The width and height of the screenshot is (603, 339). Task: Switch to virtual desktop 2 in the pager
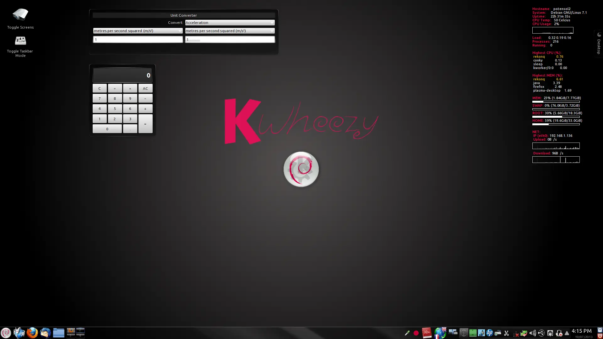[80, 330]
